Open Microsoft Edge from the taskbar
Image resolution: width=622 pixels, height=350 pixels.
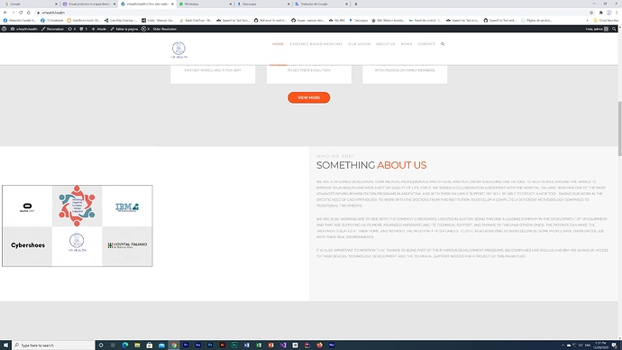click(125, 345)
